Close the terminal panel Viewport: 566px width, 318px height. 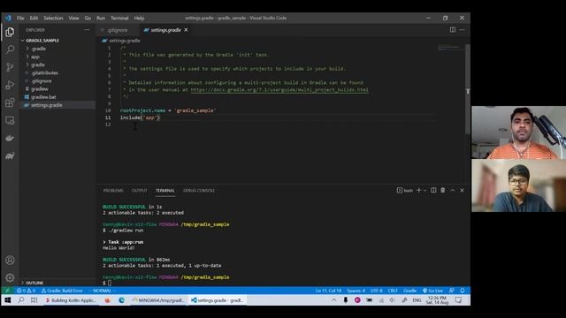tap(462, 191)
